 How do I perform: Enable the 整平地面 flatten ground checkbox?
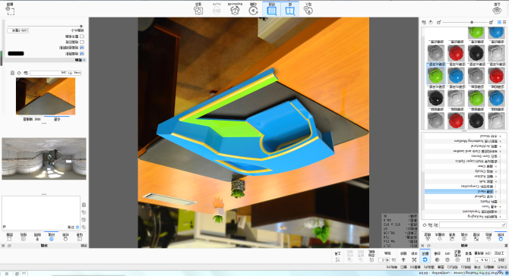tap(82, 36)
